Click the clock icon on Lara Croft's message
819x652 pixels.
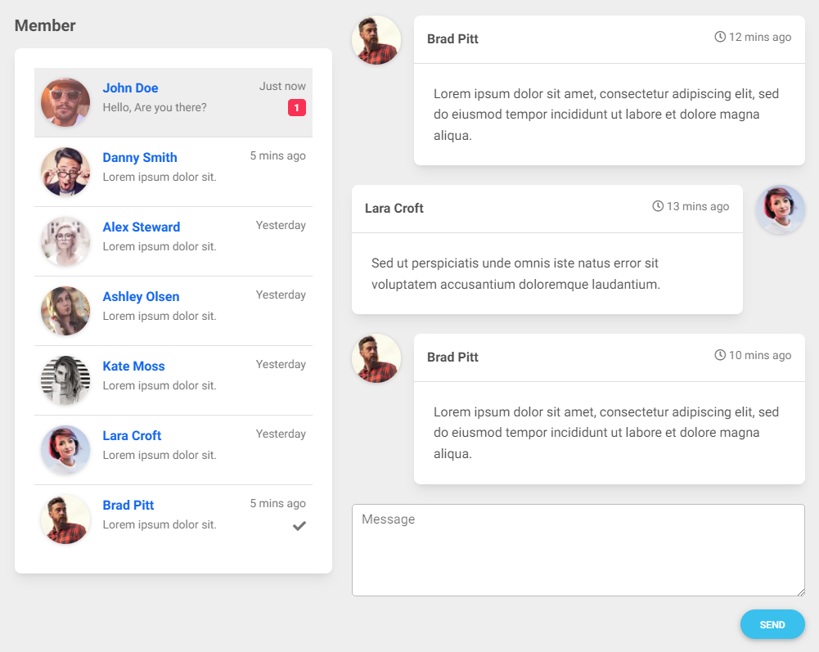(x=657, y=207)
